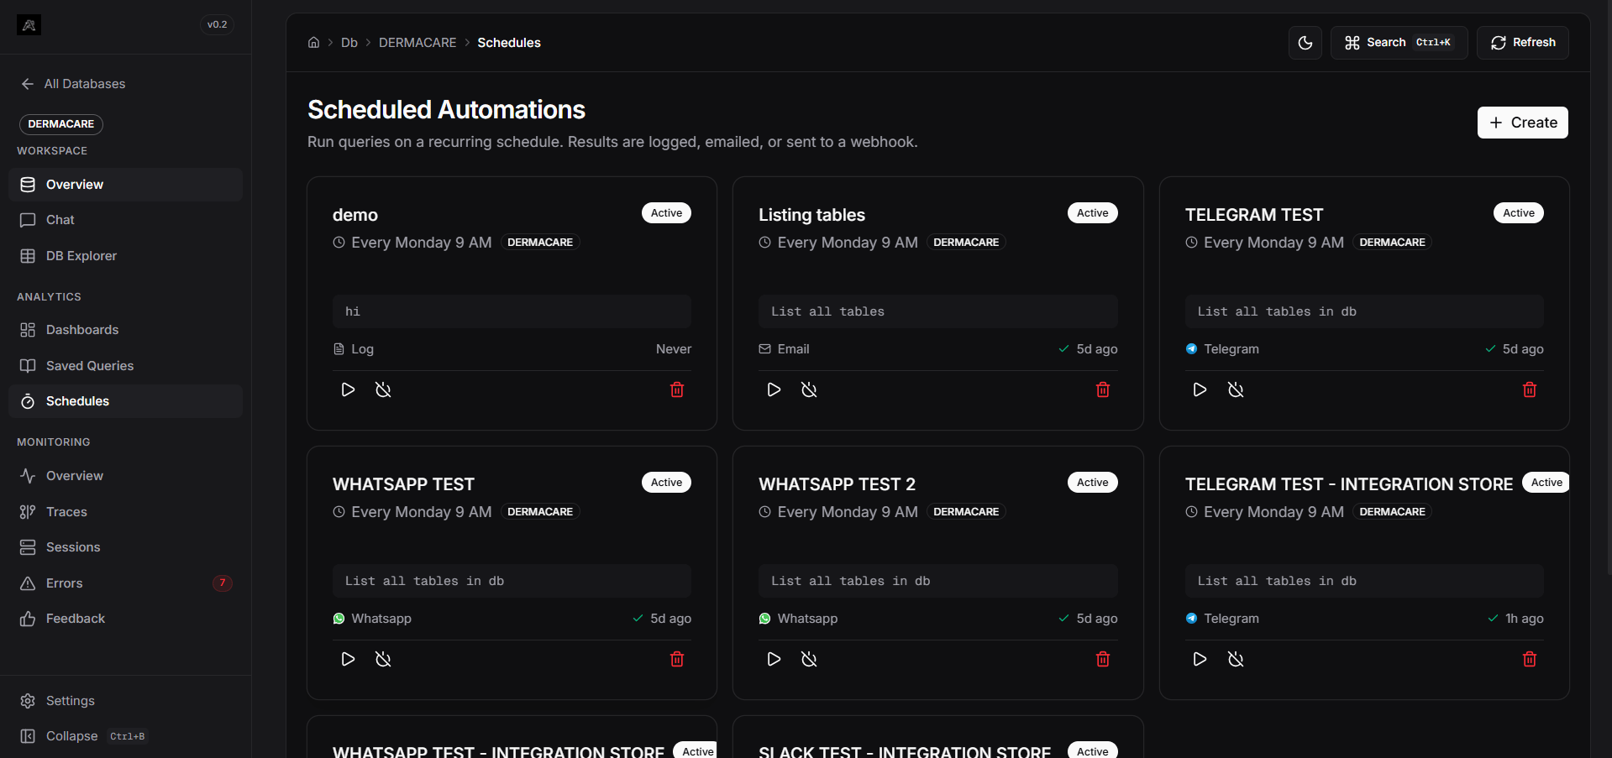Image resolution: width=1612 pixels, height=758 pixels.
Task: Delete TELEGRAM TEST - INTEGRATION STORE schedule
Action: (1530, 659)
